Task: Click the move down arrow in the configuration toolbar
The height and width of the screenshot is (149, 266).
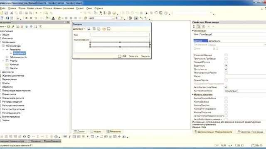Action: pos(31,26)
